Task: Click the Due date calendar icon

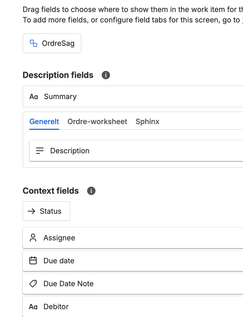Action: pyautogui.click(x=33, y=261)
